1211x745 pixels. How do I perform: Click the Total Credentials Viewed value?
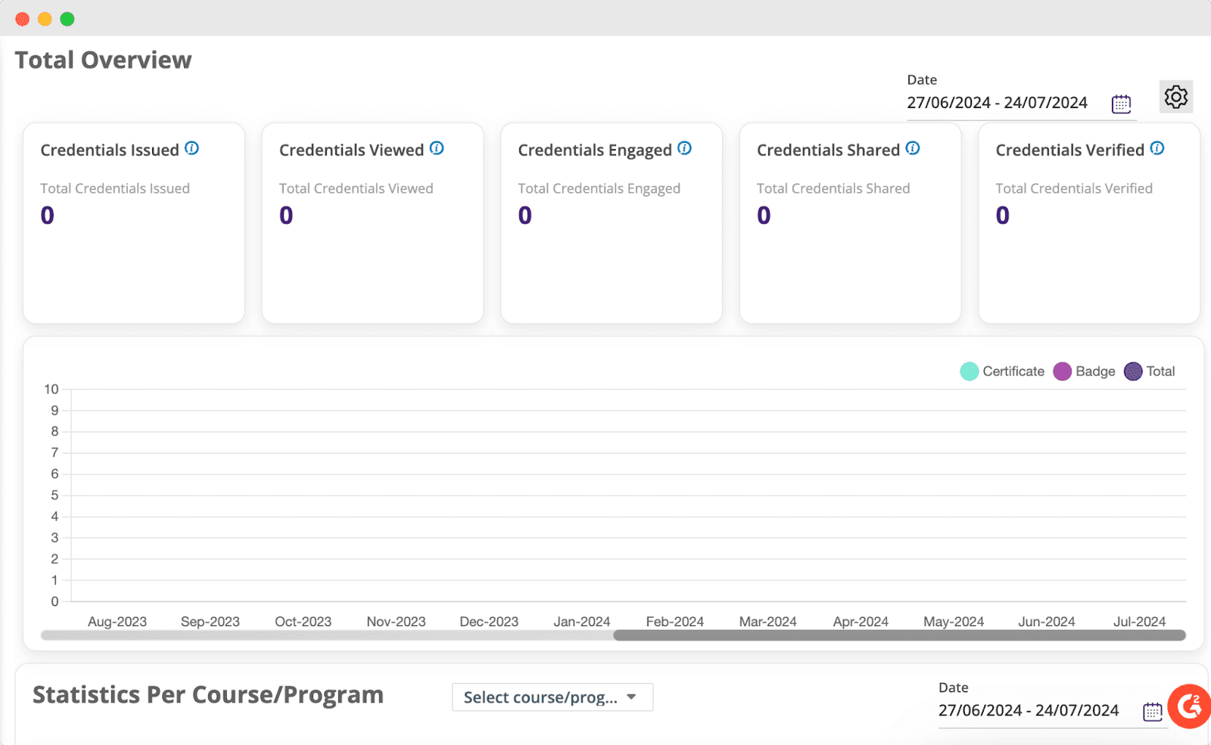pos(286,216)
